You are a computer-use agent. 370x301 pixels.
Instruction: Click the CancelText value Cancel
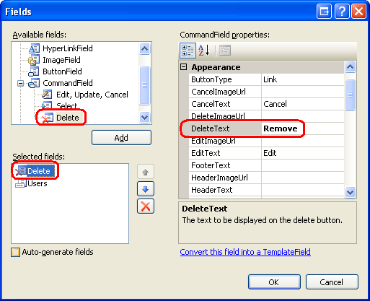coord(302,104)
